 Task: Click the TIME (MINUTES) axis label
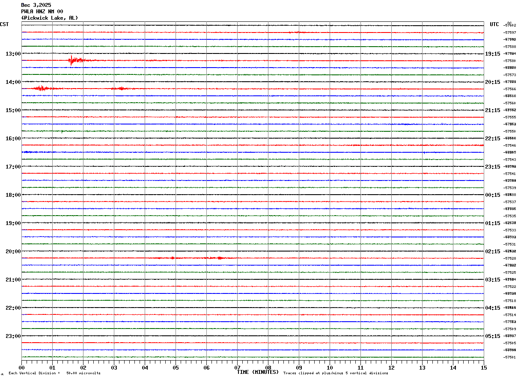click(x=258, y=372)
